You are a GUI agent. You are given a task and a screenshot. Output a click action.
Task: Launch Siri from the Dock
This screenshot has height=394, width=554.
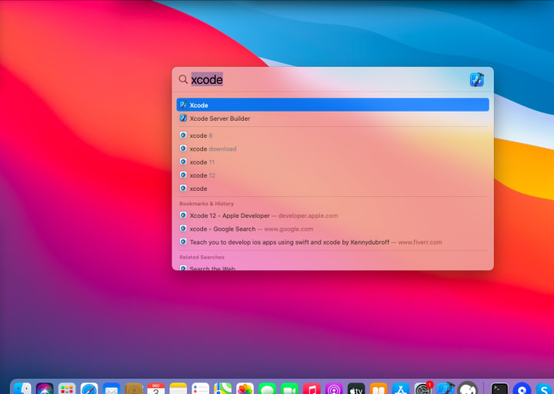[45, 389]
